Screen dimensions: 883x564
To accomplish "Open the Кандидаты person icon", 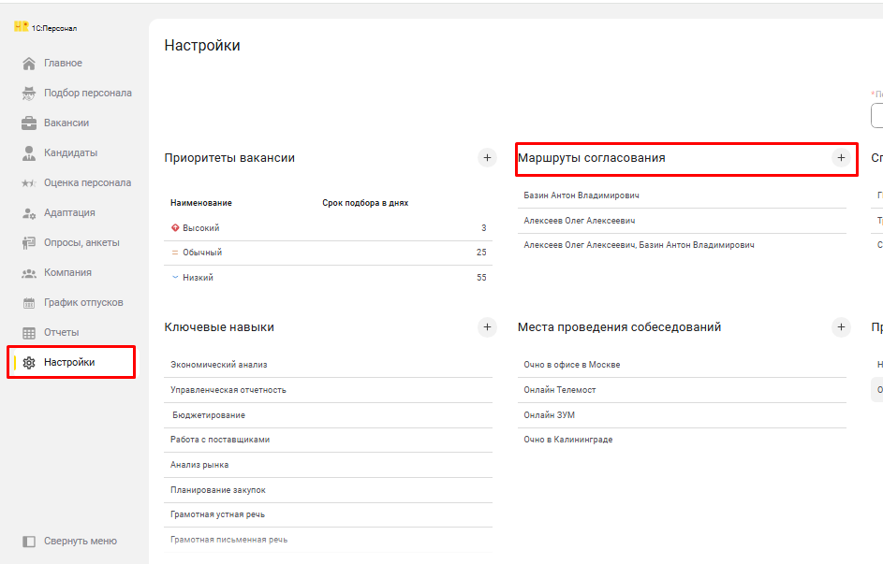I will click(29, 153).
